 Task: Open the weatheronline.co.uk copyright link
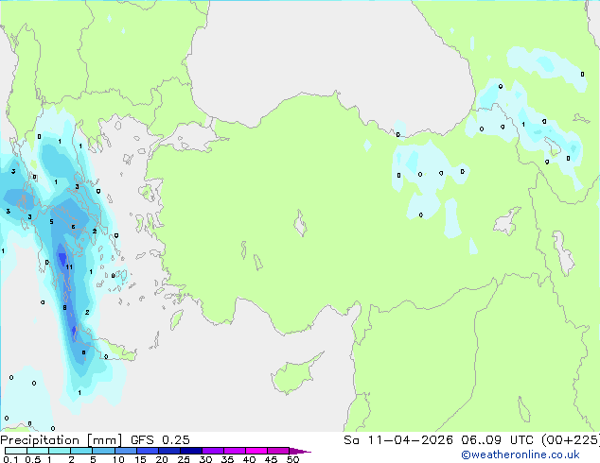[521, 454]
